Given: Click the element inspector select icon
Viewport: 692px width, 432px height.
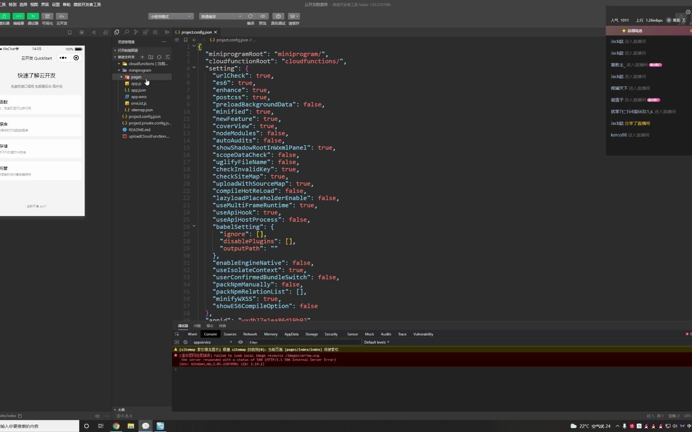Looking at the screenshot, I should pos(177,334).
